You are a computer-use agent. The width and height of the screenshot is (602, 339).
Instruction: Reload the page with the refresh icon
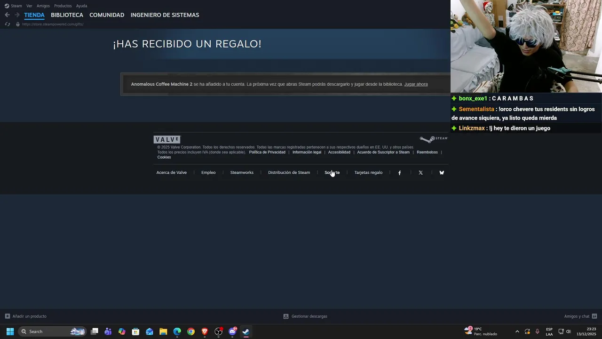(7, 24)
